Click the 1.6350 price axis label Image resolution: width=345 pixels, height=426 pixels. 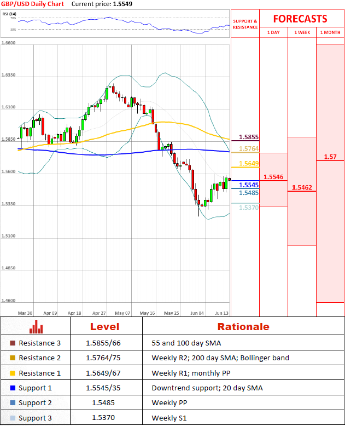tap(8, 75)
